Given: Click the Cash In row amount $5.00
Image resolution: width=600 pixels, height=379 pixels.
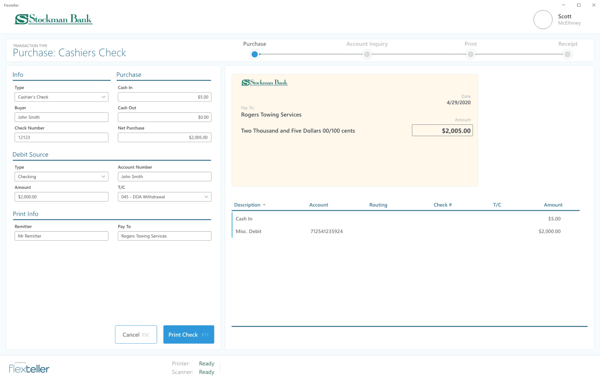Looking at the screenshot, I should (x=554, y=219).
